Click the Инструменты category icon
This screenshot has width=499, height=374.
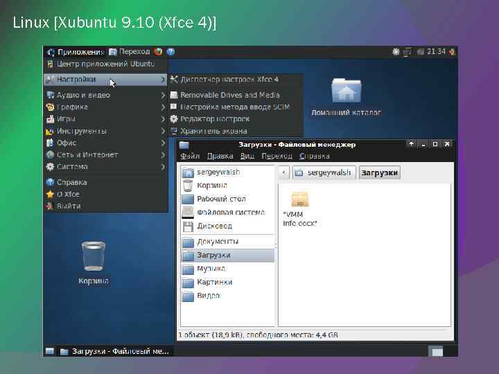pyautogui.click(x=50, y=131)
